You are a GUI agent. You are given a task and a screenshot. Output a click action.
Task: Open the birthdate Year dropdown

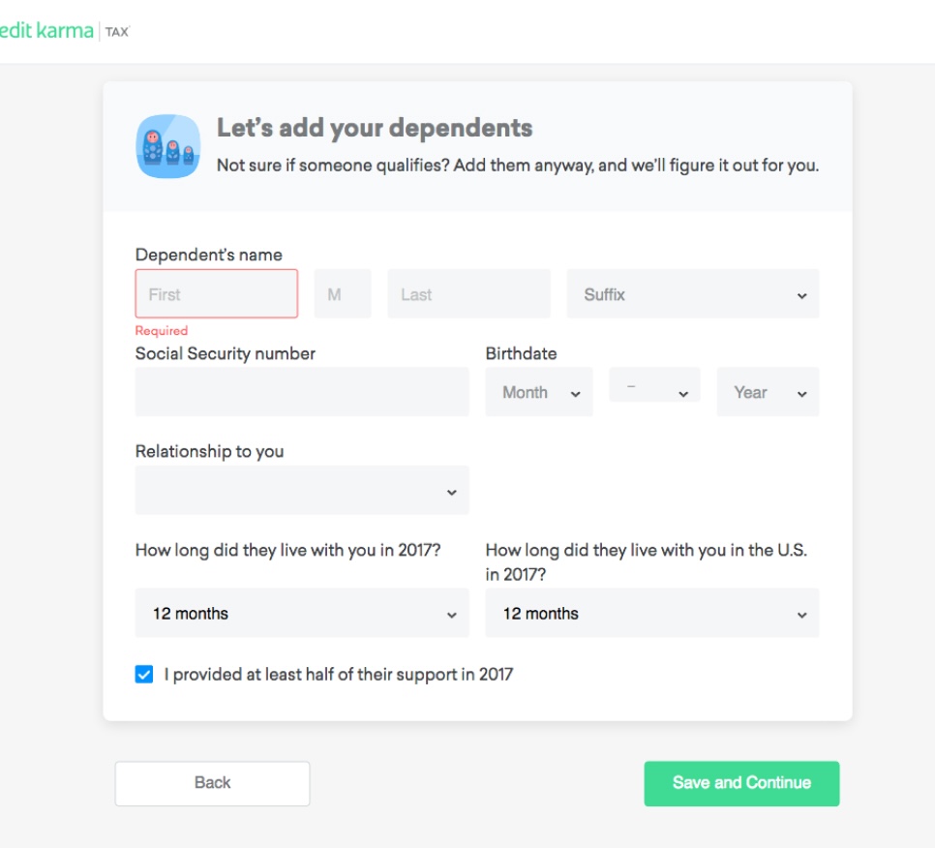768,392
